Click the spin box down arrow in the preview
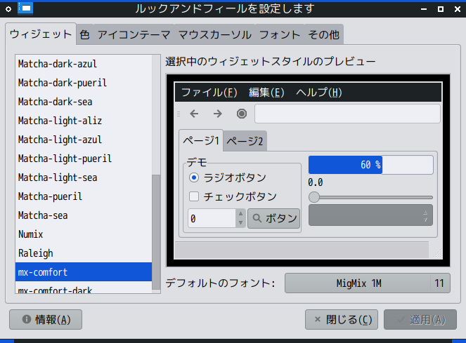Screen dimensions: 466x343 tap(240, 223)
